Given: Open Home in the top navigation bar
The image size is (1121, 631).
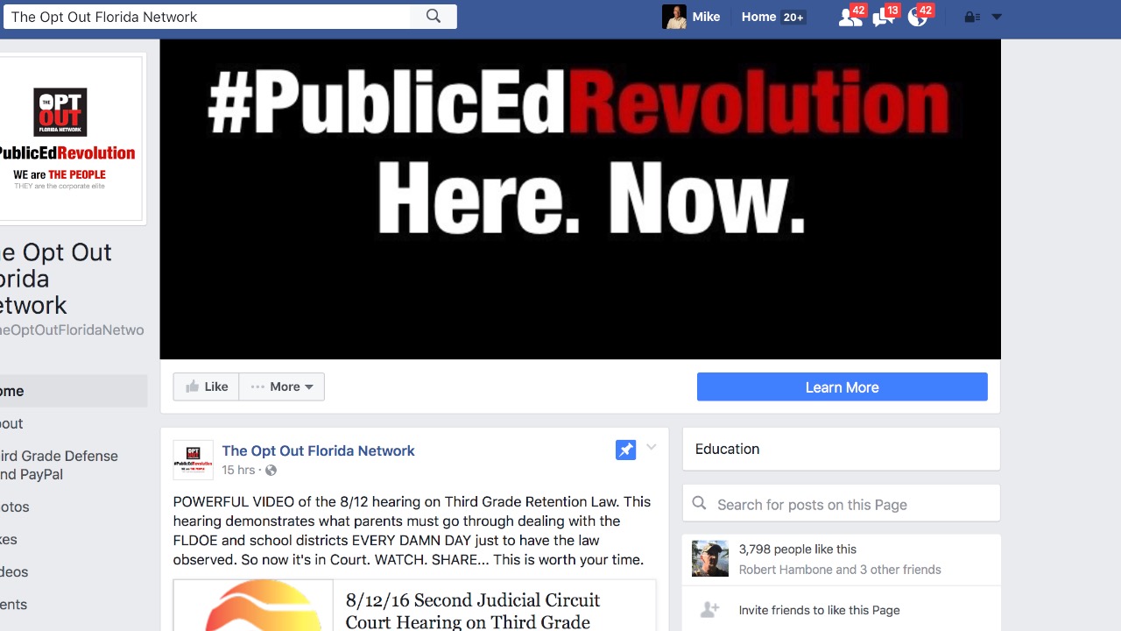Looking at the screenshot, I should [758, 17].
